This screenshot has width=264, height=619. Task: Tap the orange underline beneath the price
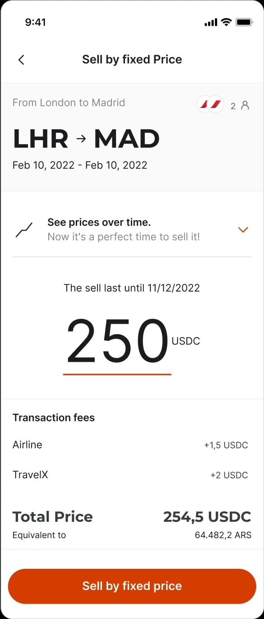point(117,373)
